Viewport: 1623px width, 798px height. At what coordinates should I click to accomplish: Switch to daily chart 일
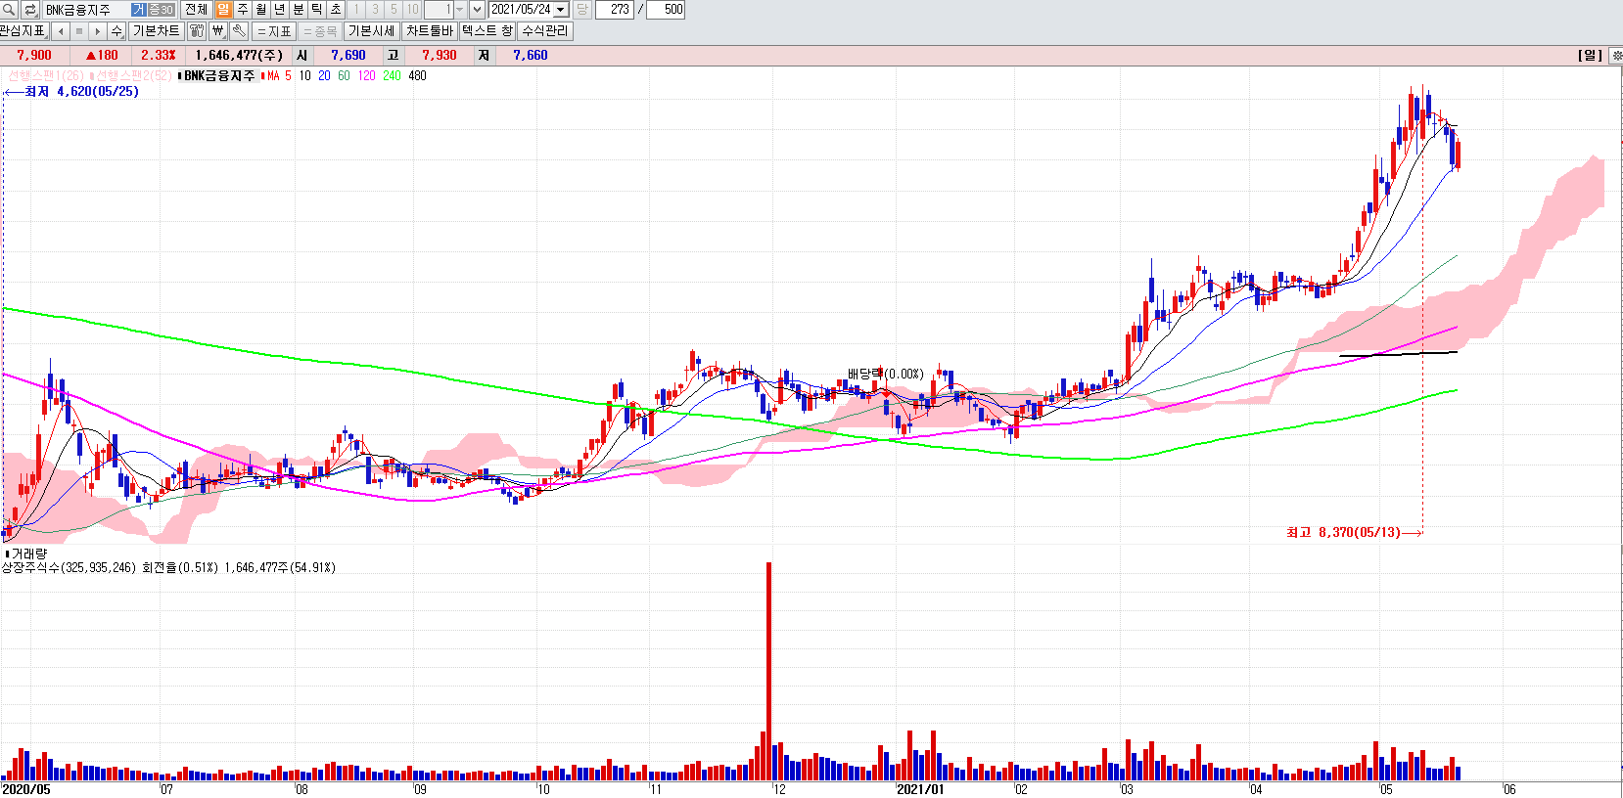click(223, 10)
